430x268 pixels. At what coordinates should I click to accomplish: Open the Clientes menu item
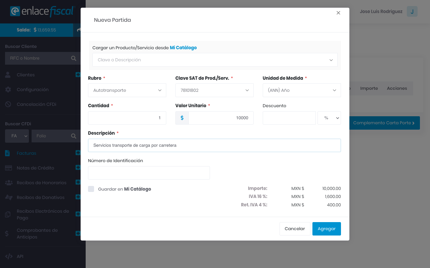click(x=26, y=75)
